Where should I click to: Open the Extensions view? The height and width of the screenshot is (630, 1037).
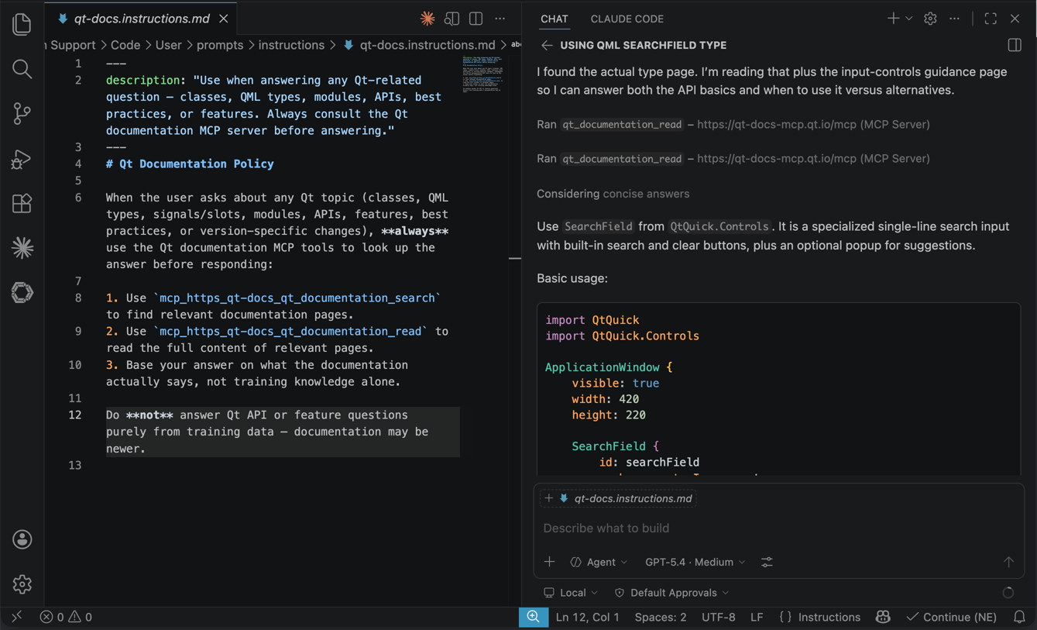[x=22, y=203]
